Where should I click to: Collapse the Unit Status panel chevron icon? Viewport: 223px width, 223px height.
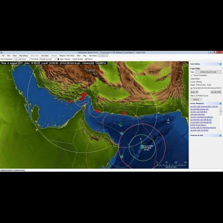tap(220, 64)
